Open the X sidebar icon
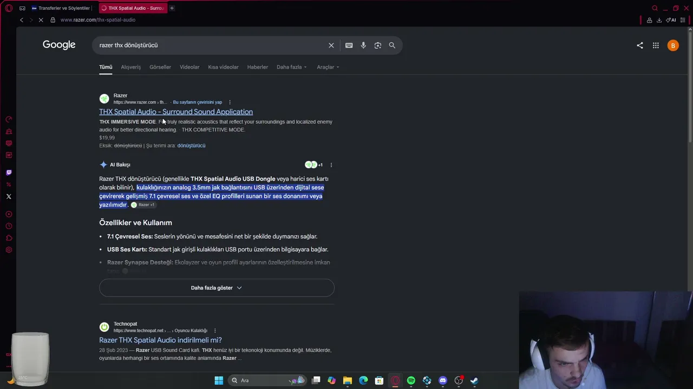This screenshot has width=693, height=389. click(9, 197)
